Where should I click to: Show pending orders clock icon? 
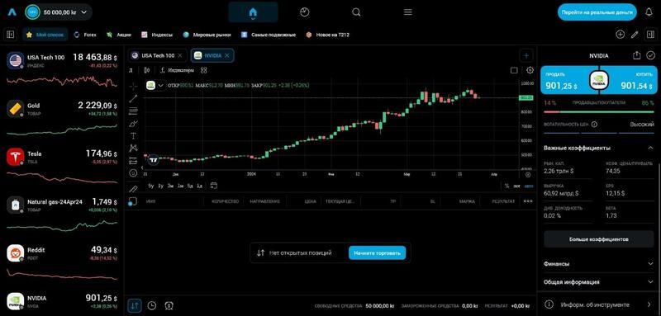tap(152, 306)
